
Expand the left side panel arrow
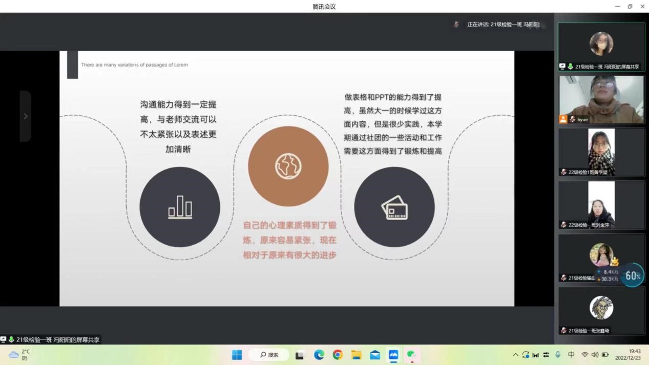(x=26, y=116)
